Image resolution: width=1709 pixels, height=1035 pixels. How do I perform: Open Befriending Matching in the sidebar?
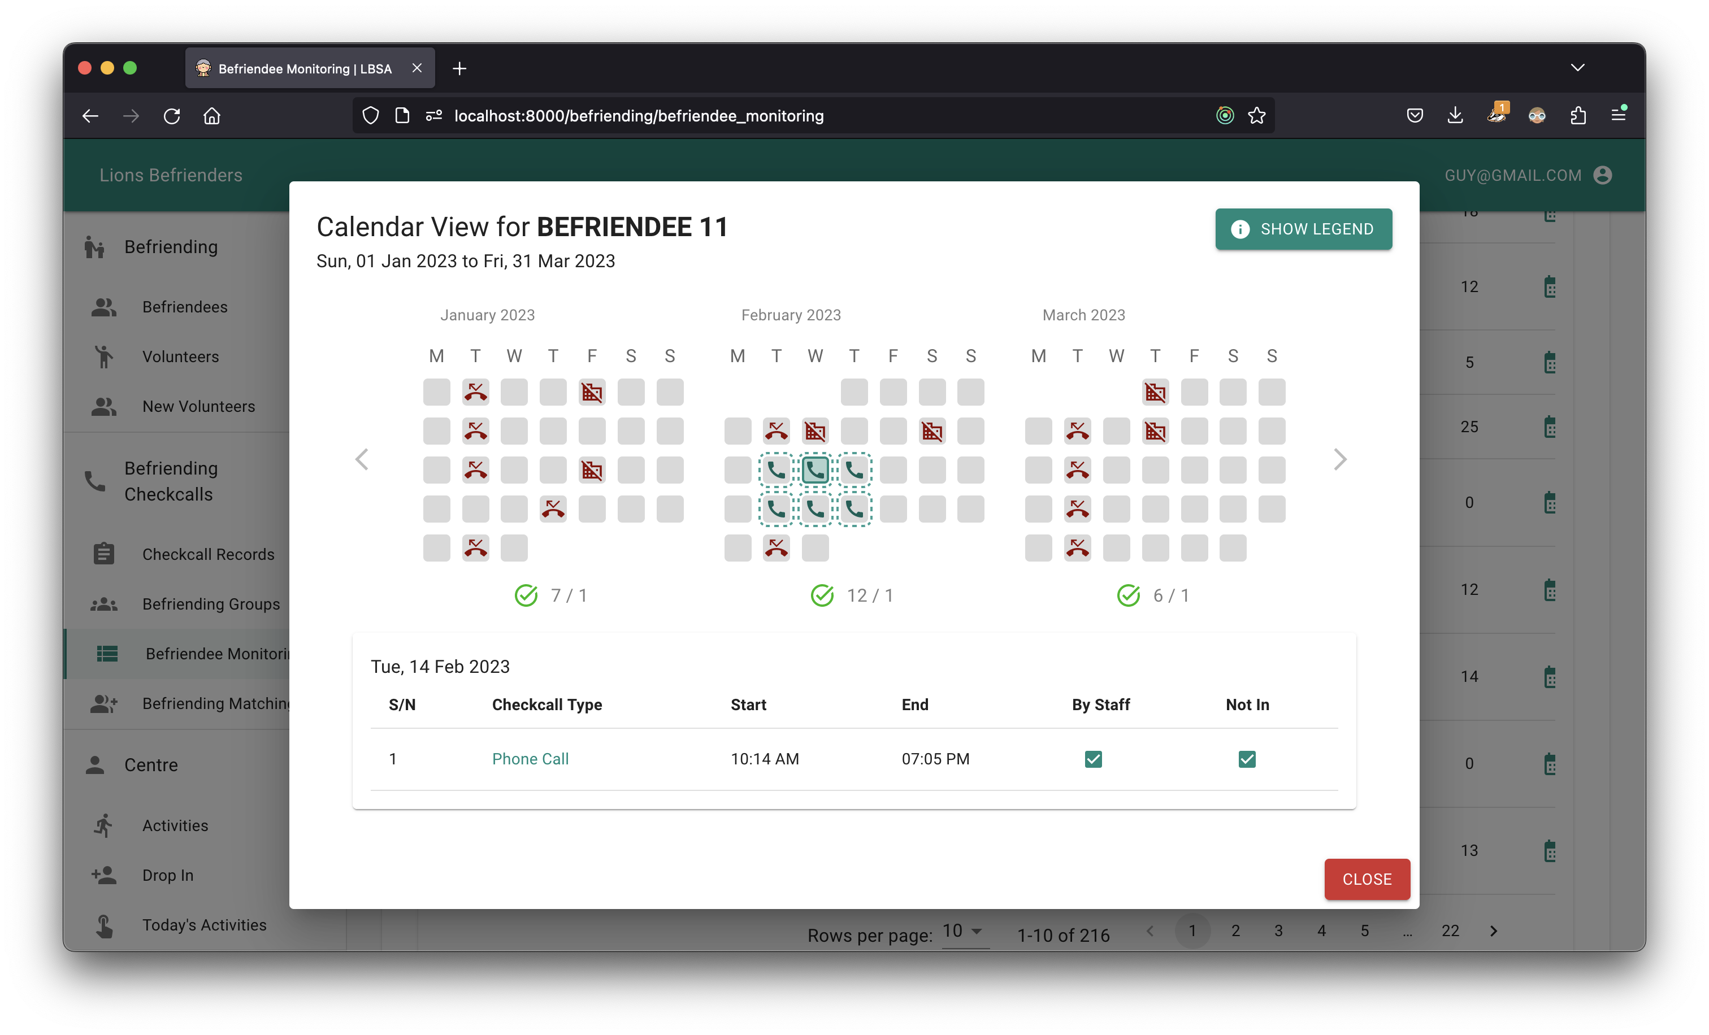point(177,703)
